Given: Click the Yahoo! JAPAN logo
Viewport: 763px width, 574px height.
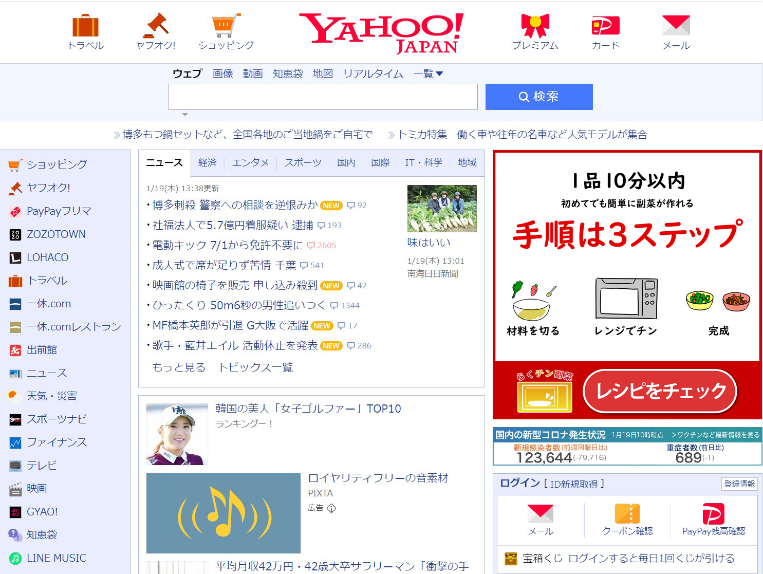Looking at the screenshot, I should pyautogui.click(x=381, y=33).
